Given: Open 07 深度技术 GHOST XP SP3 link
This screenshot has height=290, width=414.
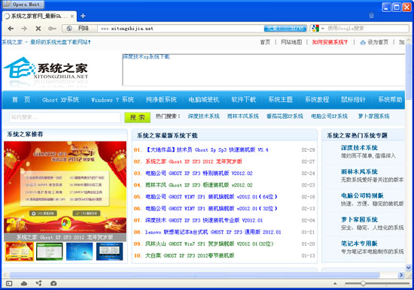Looking at the screenshot, I should click(204, 220).
